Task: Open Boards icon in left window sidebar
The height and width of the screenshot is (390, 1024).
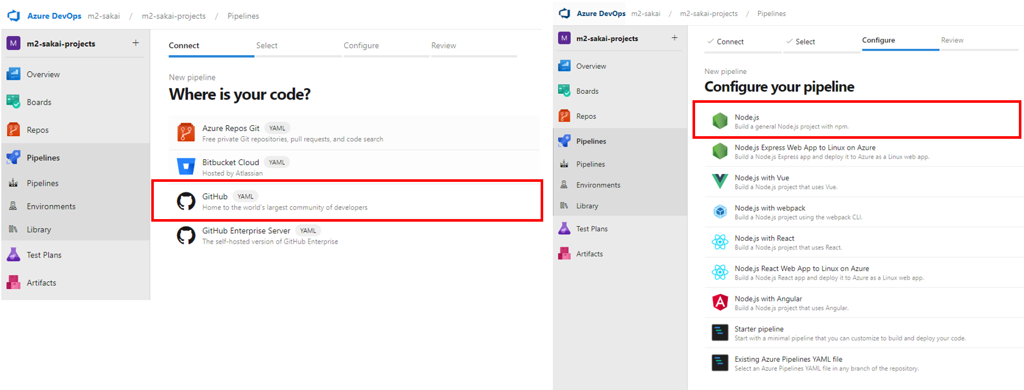Action: [14, 102]
